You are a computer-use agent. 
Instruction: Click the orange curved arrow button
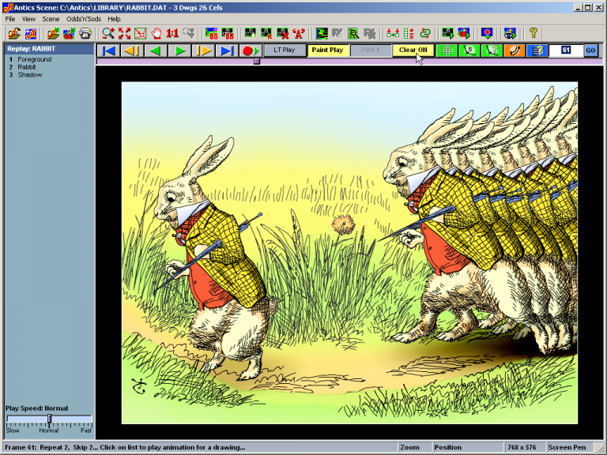click(514, 51)
